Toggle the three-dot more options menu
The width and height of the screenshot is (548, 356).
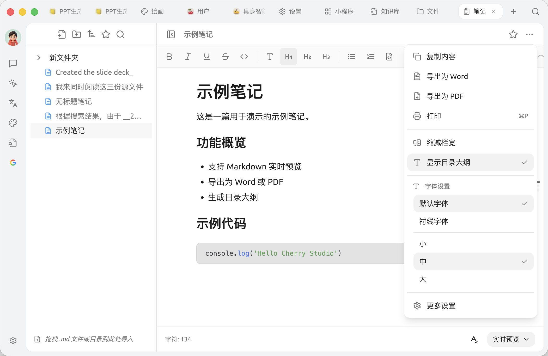coord(529,34)
